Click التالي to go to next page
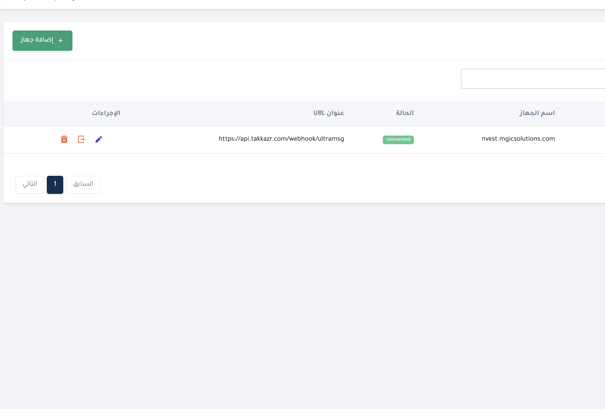 click(29, 184)
